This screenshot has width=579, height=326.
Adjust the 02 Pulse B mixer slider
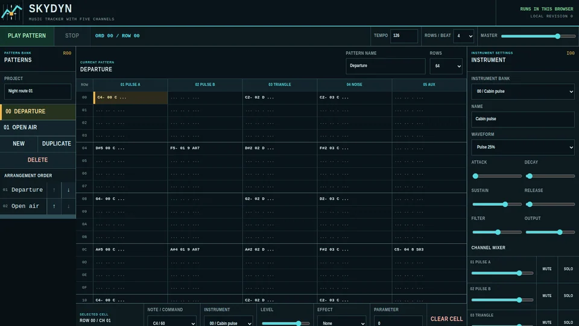(502, 300)
